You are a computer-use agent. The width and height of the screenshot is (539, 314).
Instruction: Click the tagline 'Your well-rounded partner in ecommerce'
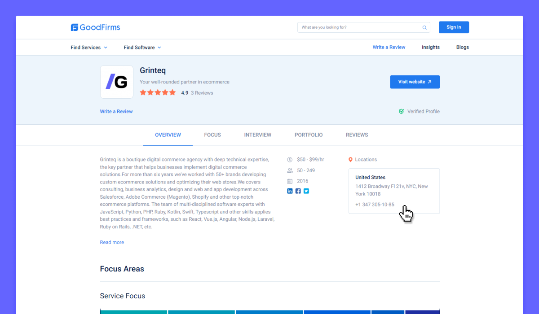185,82
